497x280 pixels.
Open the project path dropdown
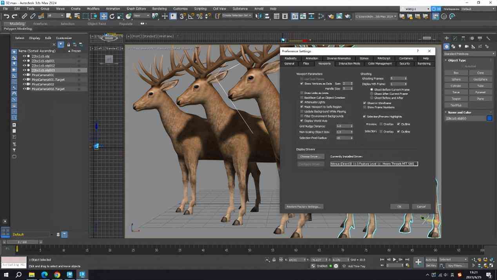tap(376, 16)
